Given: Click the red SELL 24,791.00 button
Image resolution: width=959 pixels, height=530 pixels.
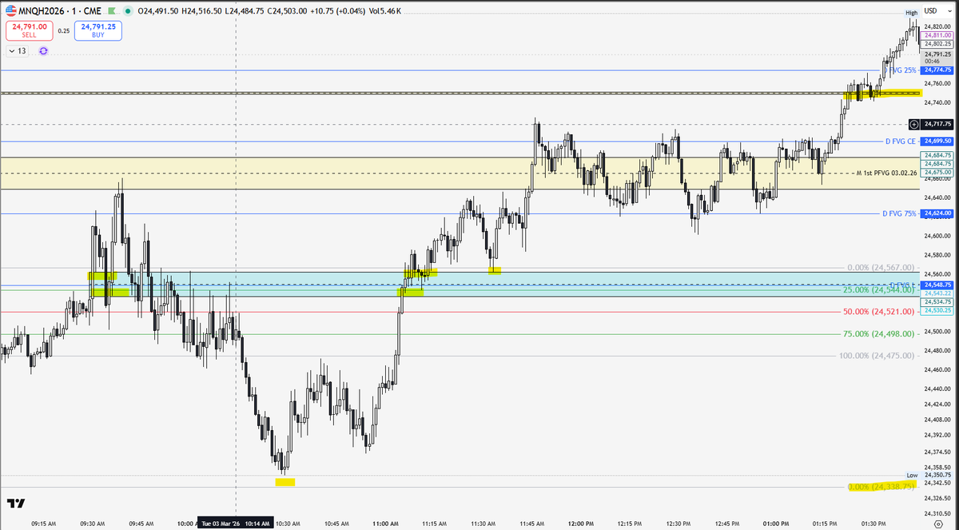Looking at the screenshot, I should 29,30.
